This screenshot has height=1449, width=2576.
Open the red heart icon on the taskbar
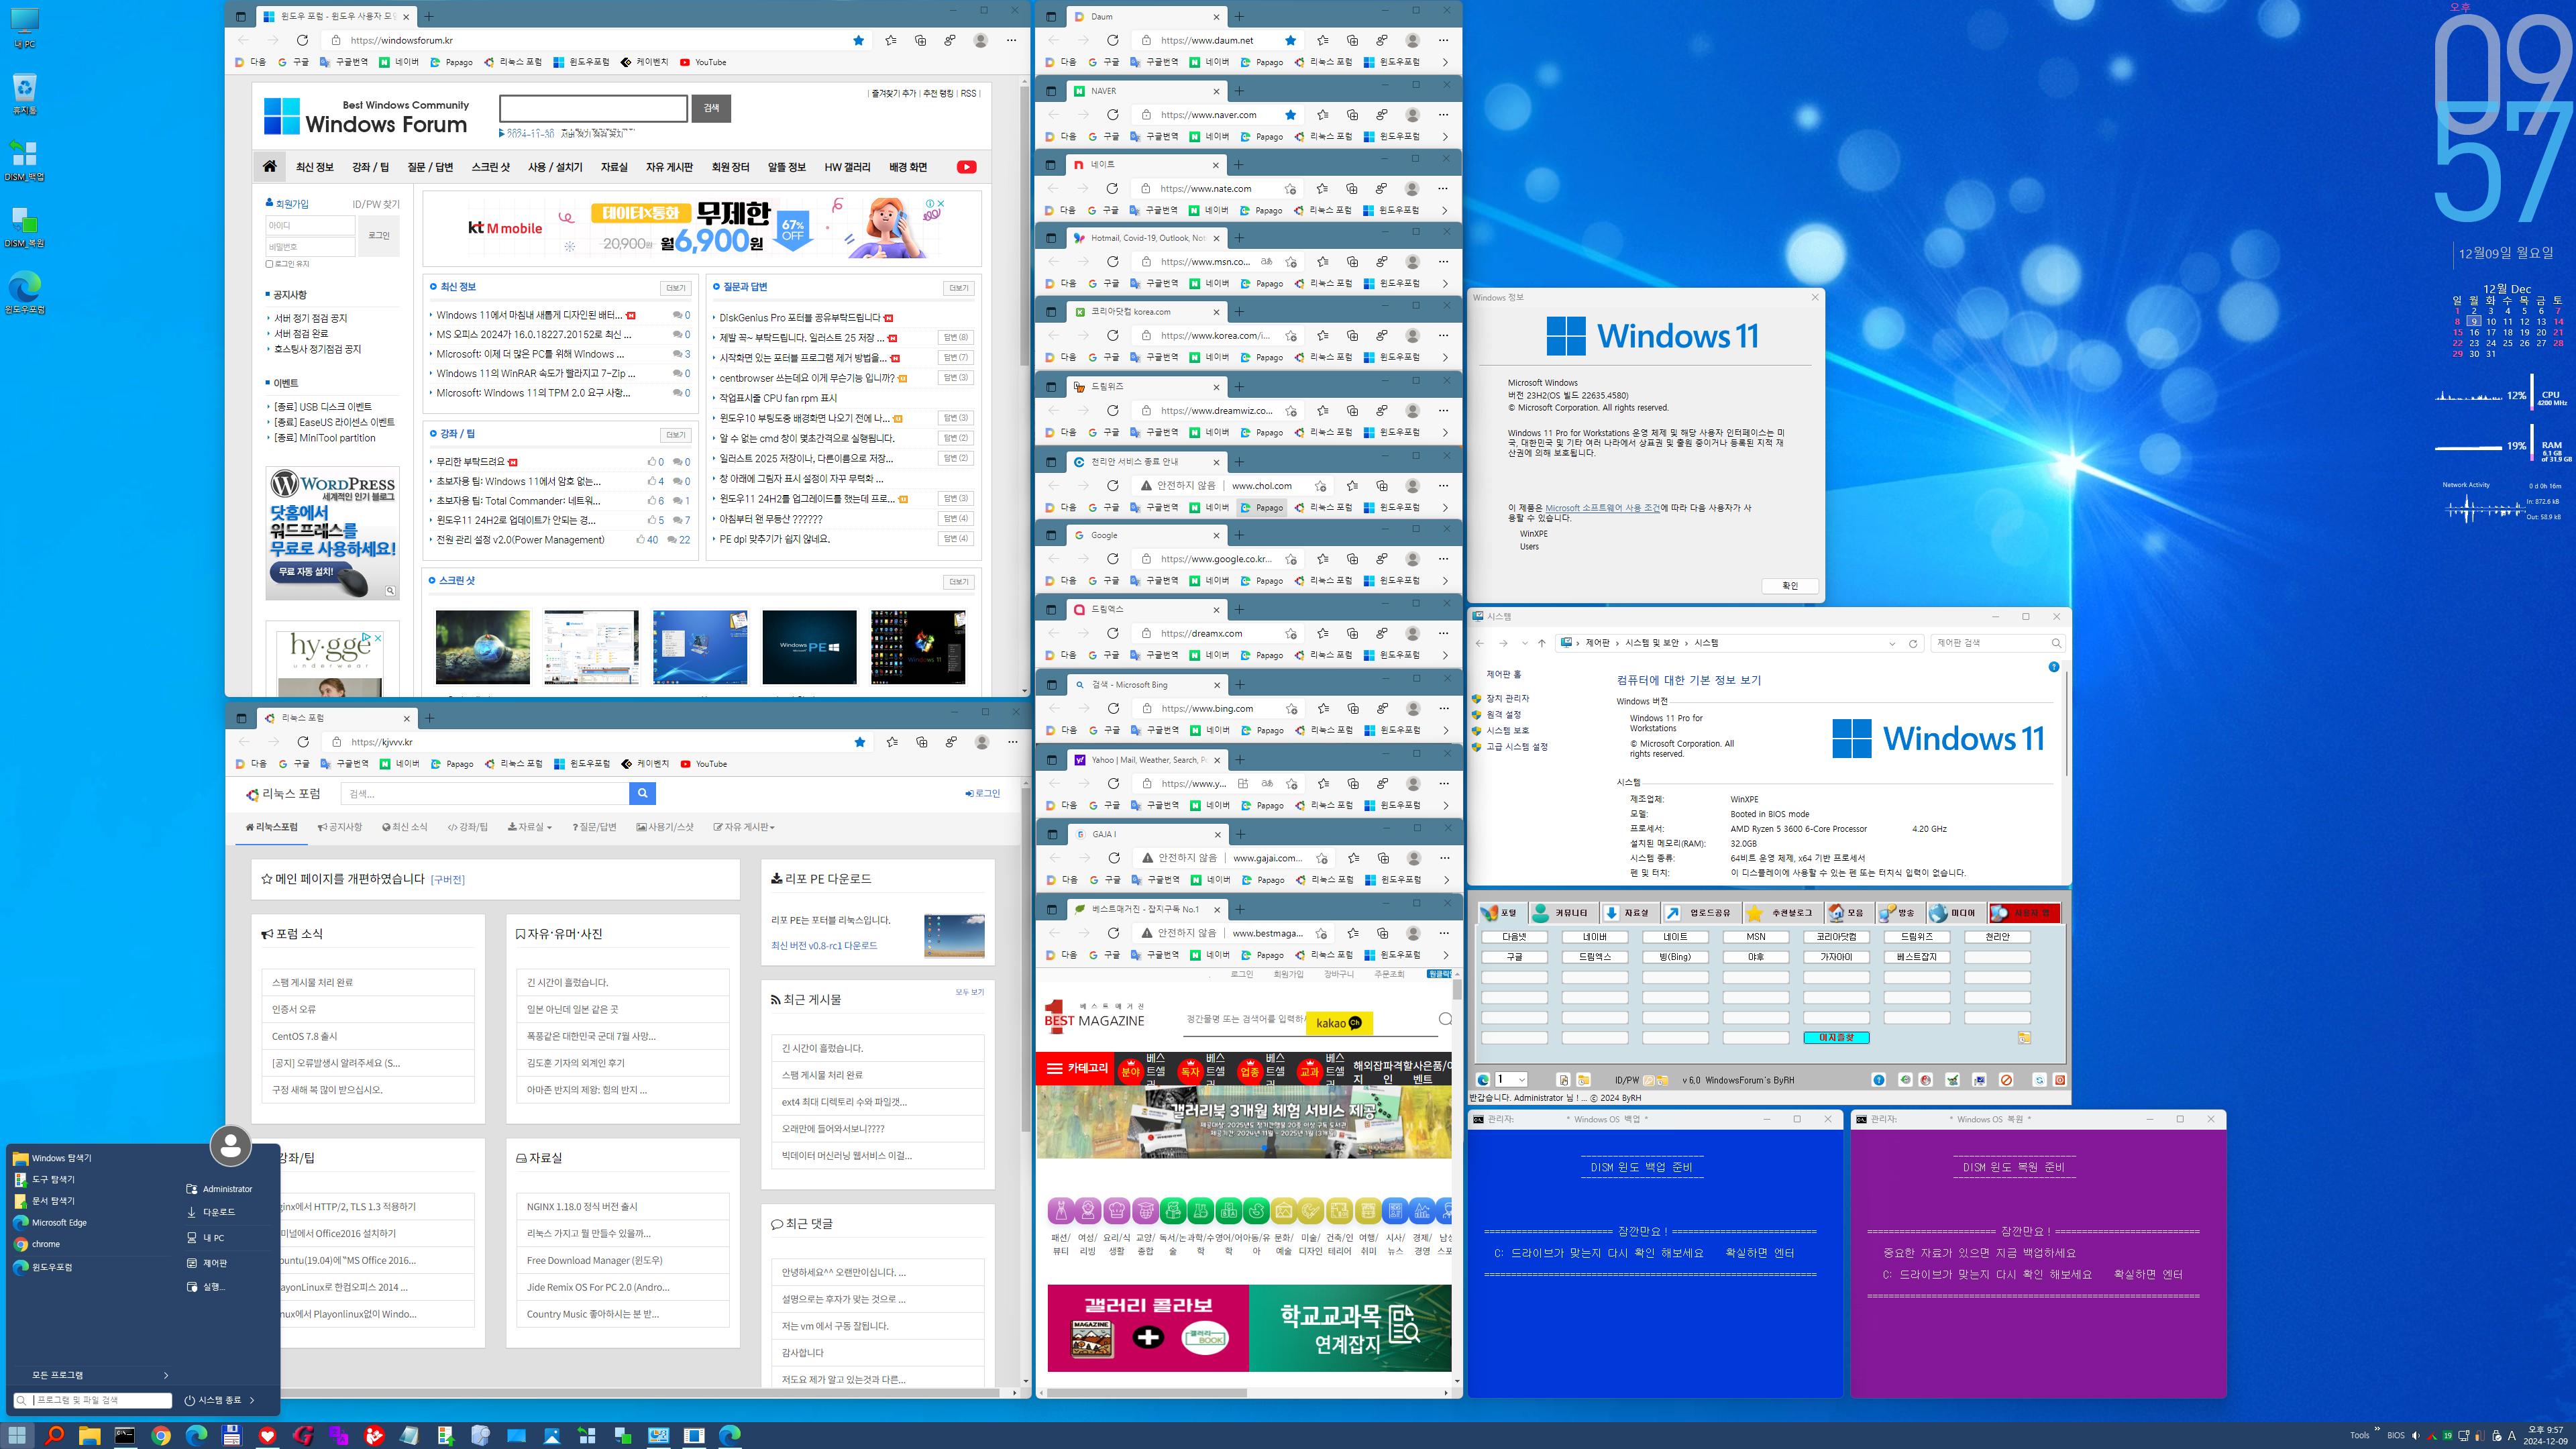[x=267, y=1435]
